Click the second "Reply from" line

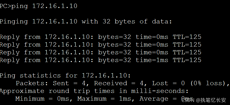tap(100, 45)
